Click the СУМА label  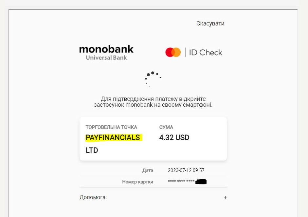click(166, 127)
